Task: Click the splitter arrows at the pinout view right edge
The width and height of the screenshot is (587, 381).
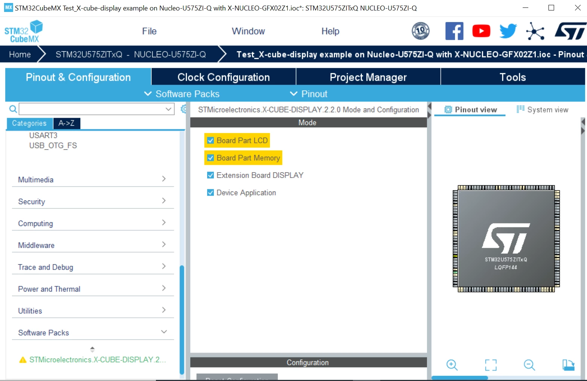Action: click(x=583, y=126)
